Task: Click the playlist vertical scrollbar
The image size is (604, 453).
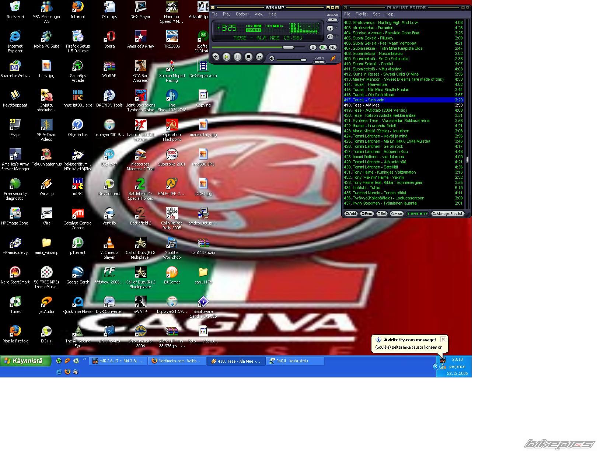Action: click(x=467, y=159)
